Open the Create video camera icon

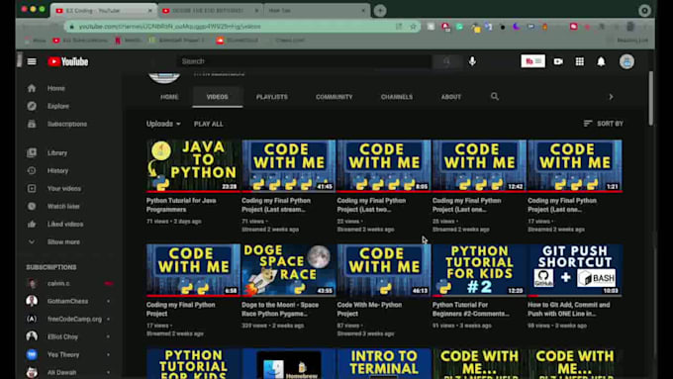[558, 61]
